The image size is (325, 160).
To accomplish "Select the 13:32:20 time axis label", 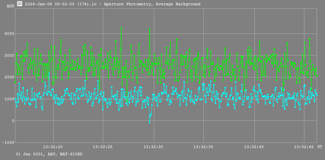I will click(x=53, y=147).
